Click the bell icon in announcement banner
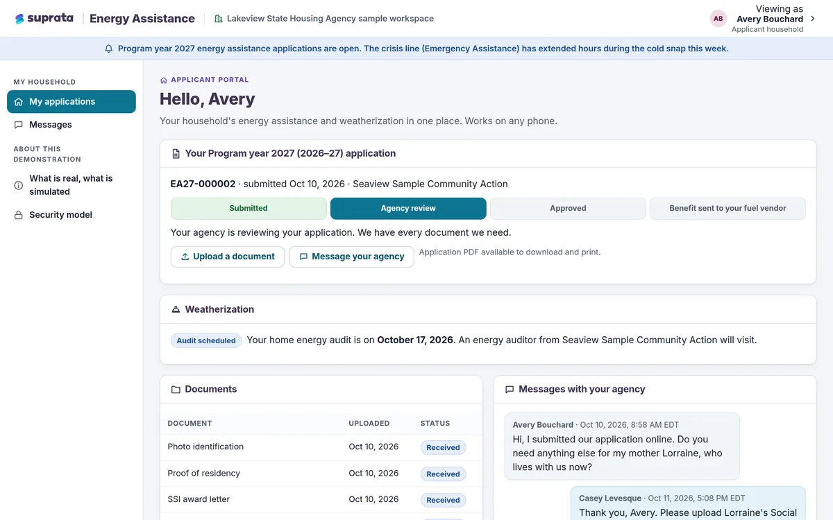The width and height of the screenshot is (833, 520). [x=109, y=49]
